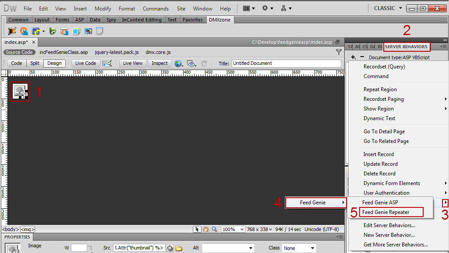Select the DMXzone insert tab

tap(219, 20)
